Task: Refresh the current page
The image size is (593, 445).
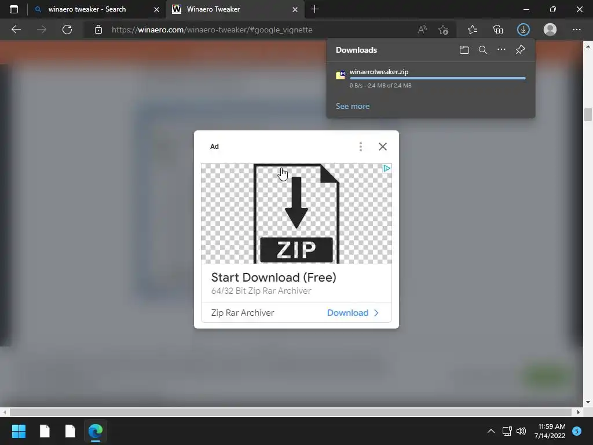Action: (67, 30)
